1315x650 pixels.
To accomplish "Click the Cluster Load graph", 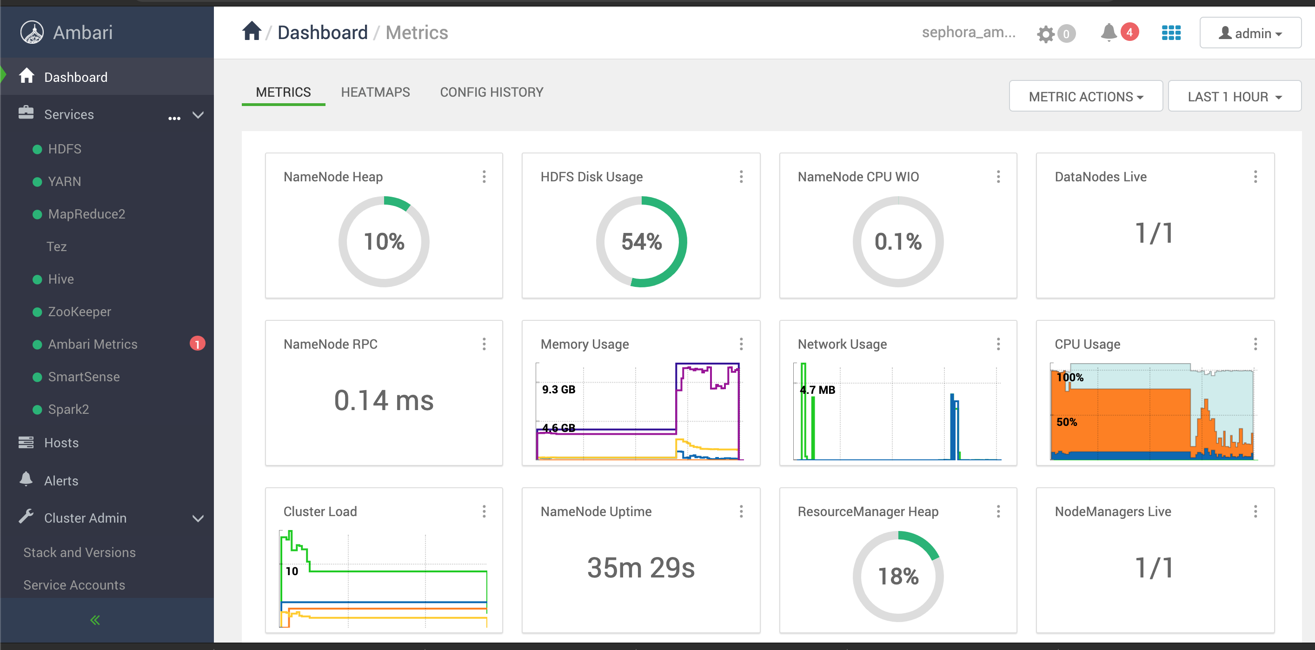I will point(383,579).
